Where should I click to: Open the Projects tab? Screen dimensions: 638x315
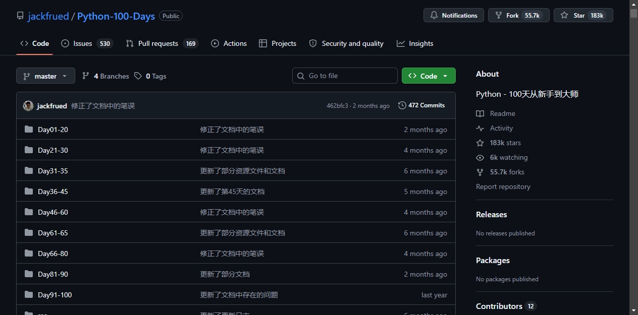point(277,43)
